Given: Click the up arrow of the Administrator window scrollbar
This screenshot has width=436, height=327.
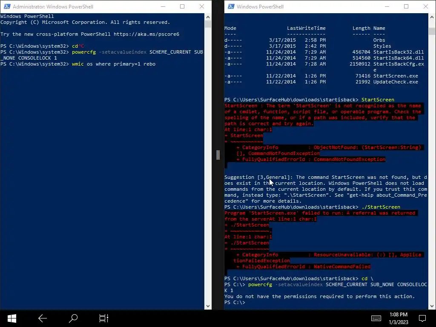Looking at the screenshot, I should 208,17.
